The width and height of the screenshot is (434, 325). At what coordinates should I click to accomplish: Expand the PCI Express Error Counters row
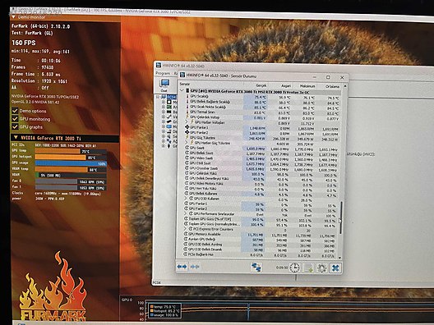(x=186, y=229)
